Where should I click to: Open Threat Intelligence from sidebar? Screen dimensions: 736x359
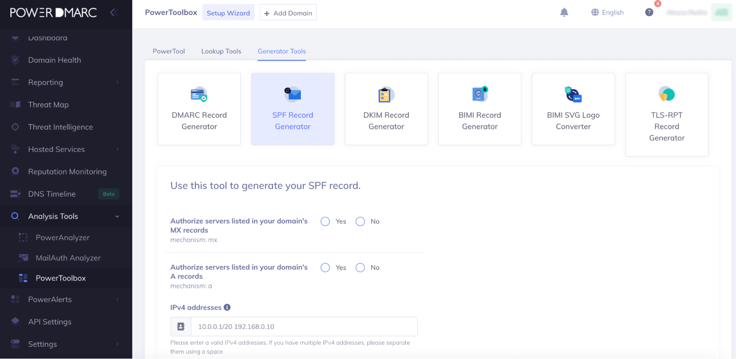pos(60,127)
